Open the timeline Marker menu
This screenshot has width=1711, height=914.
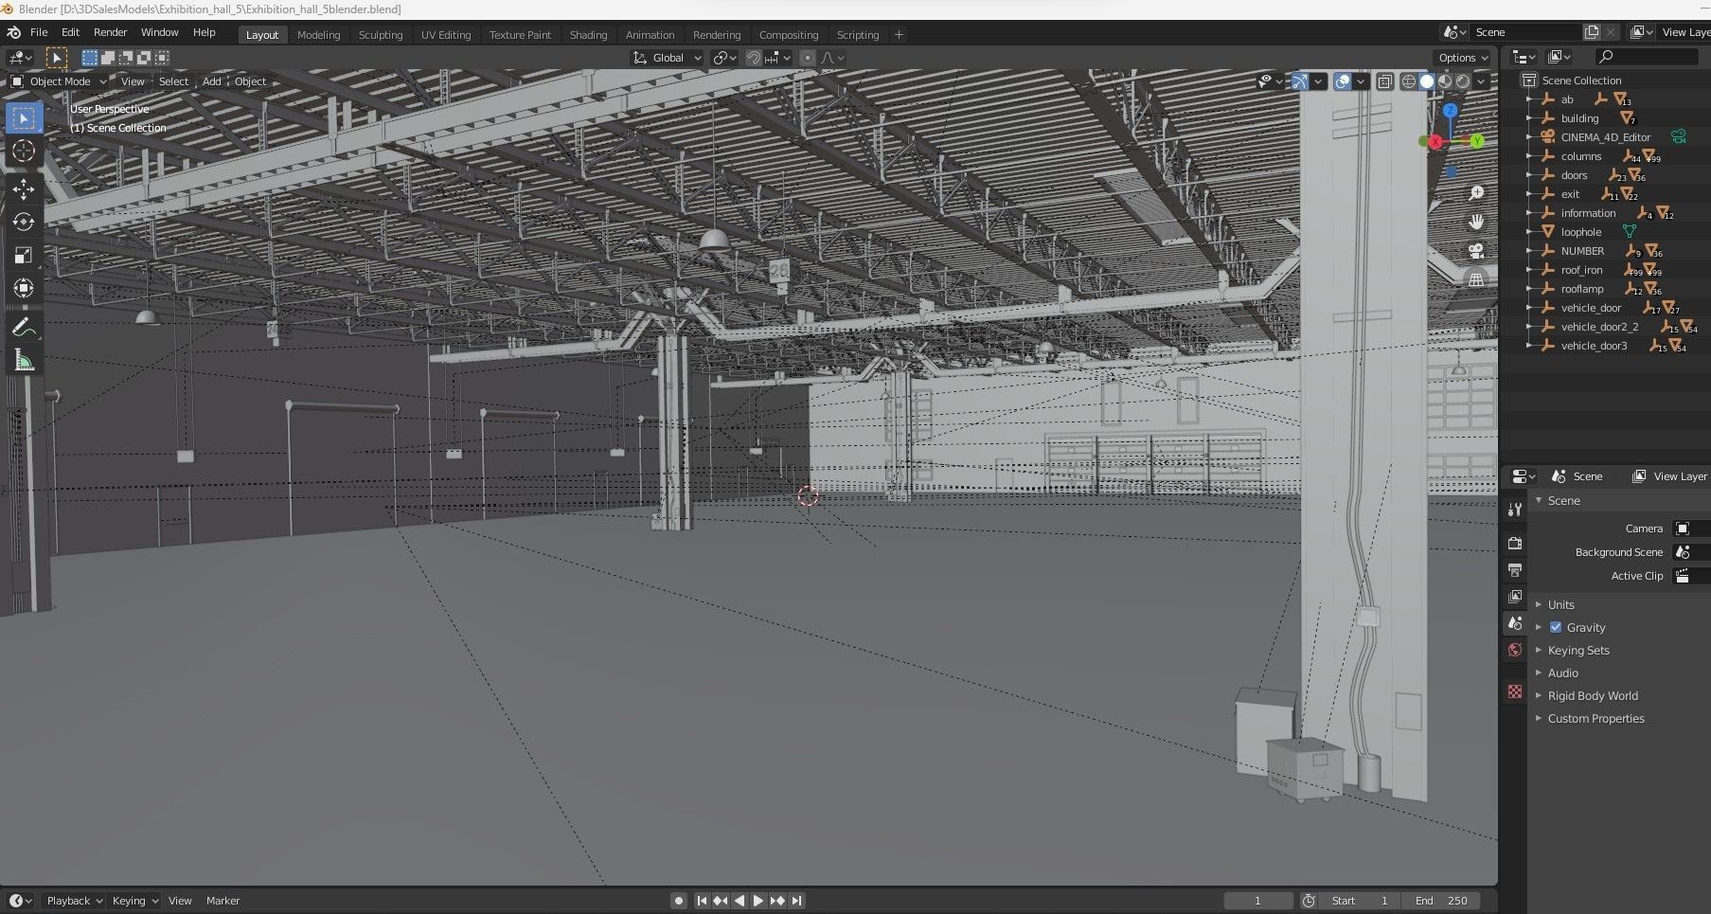(x=223, y=901)
